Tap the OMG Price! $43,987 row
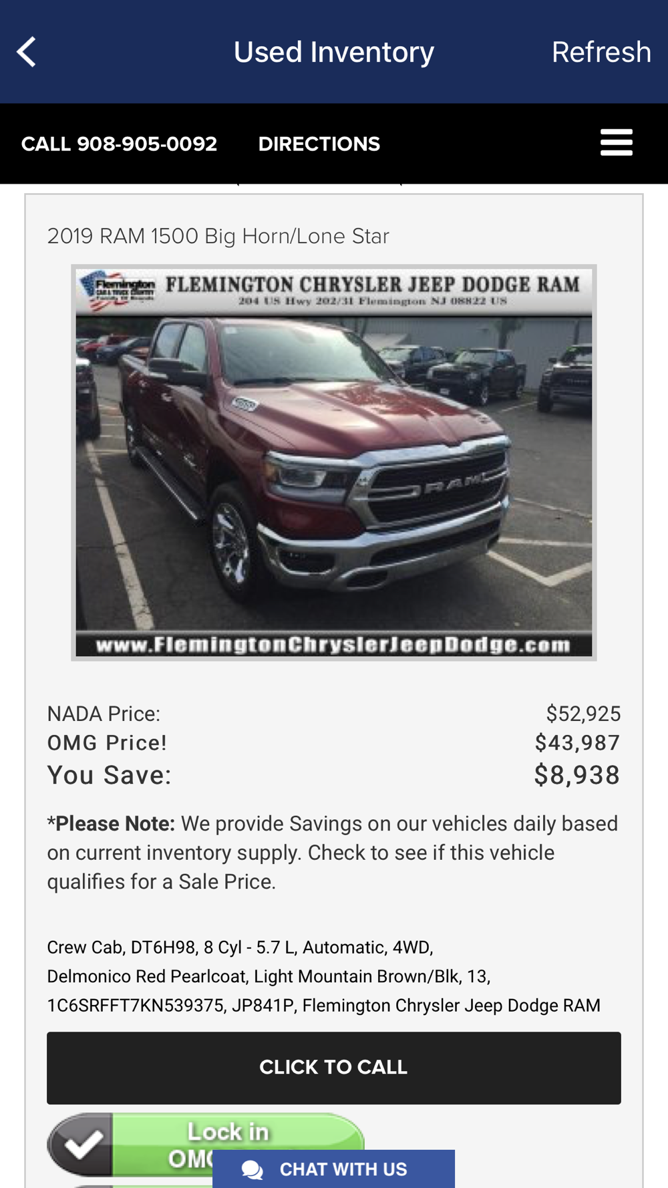This screenshot has height=1188, width=668. [x=334, y=743]
